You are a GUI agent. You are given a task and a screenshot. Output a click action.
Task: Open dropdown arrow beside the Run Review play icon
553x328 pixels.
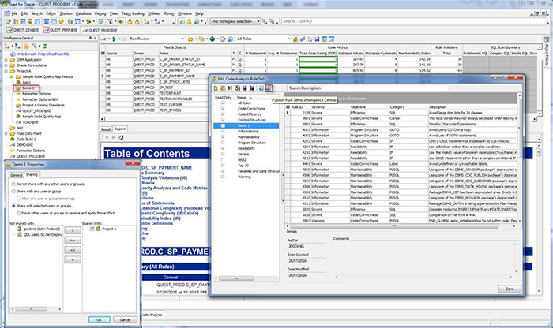(x=119, y=39)
